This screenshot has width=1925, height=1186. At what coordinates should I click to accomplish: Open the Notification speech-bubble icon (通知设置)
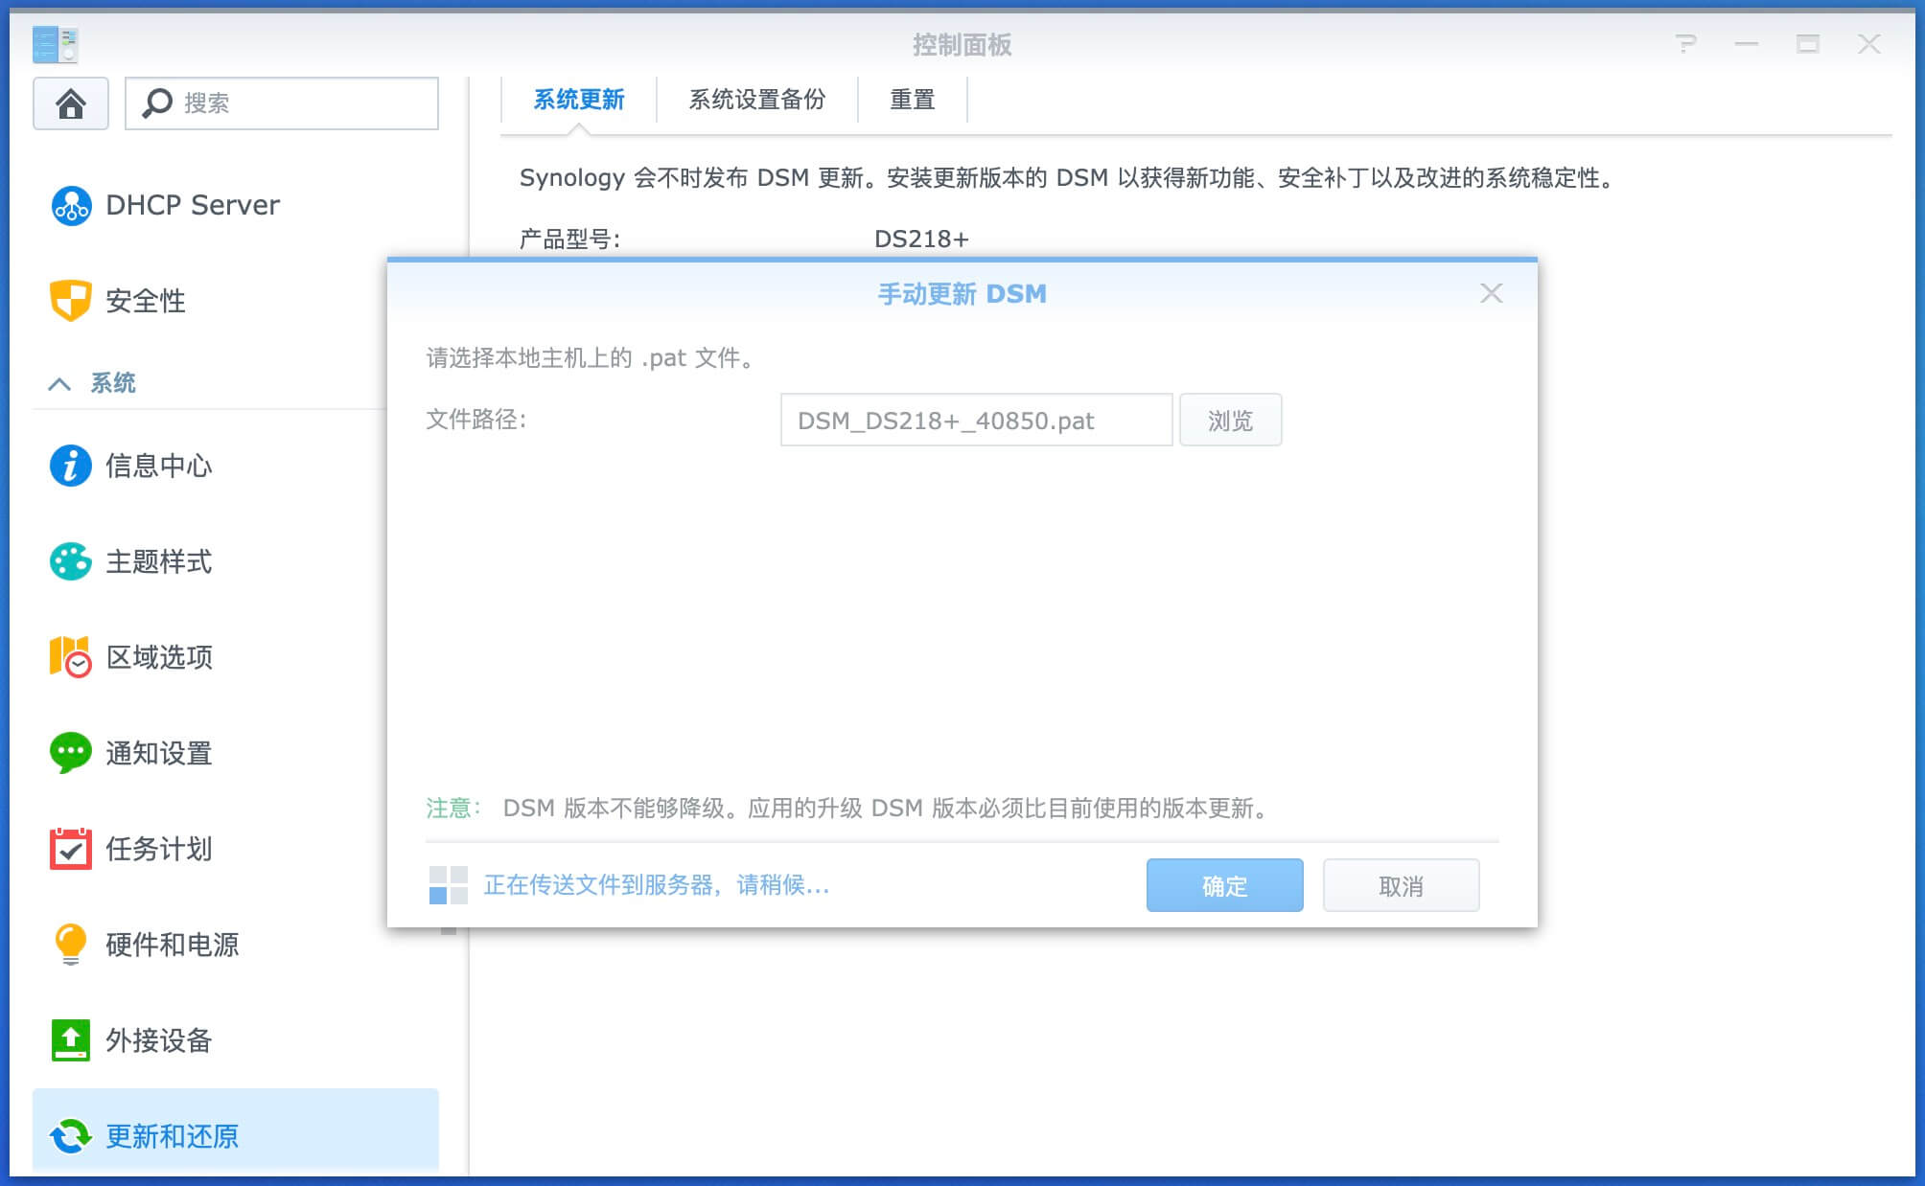71,753
